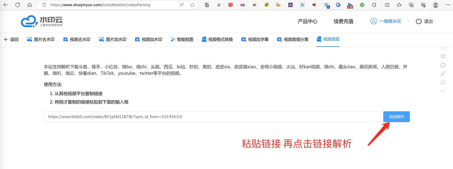Open the 视频提取 tab
453x169 pixels.
point(328,39)
